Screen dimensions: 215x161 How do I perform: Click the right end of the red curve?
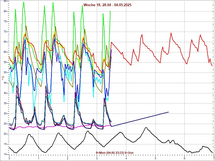click(212, 65)
